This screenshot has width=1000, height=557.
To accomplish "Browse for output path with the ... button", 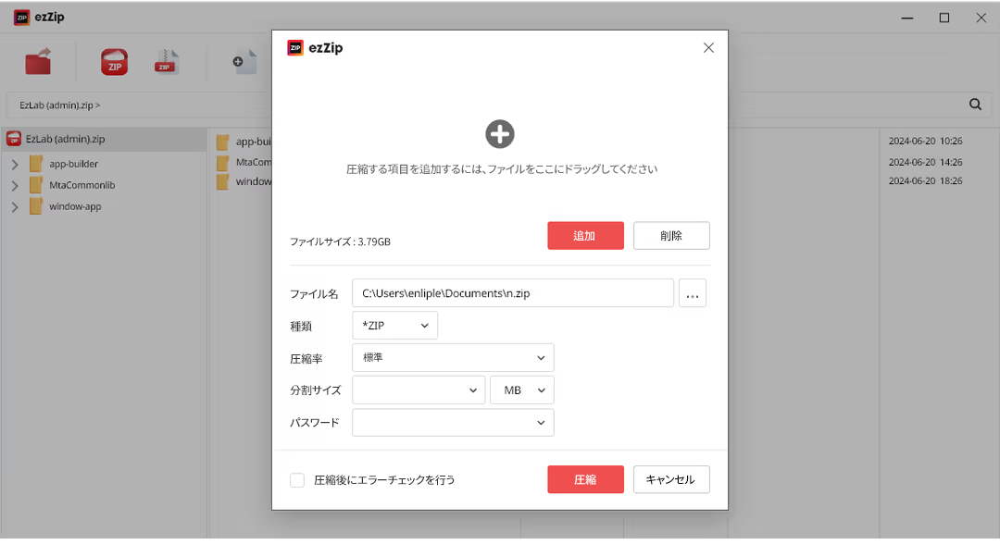I will (693, 293).
